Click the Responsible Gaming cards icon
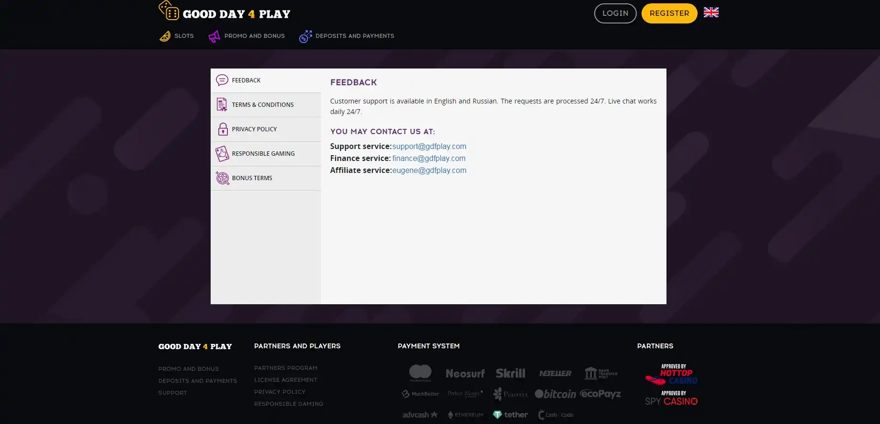Image resolution: width=880 pixels, height=424 pixels. pos(222,154)
